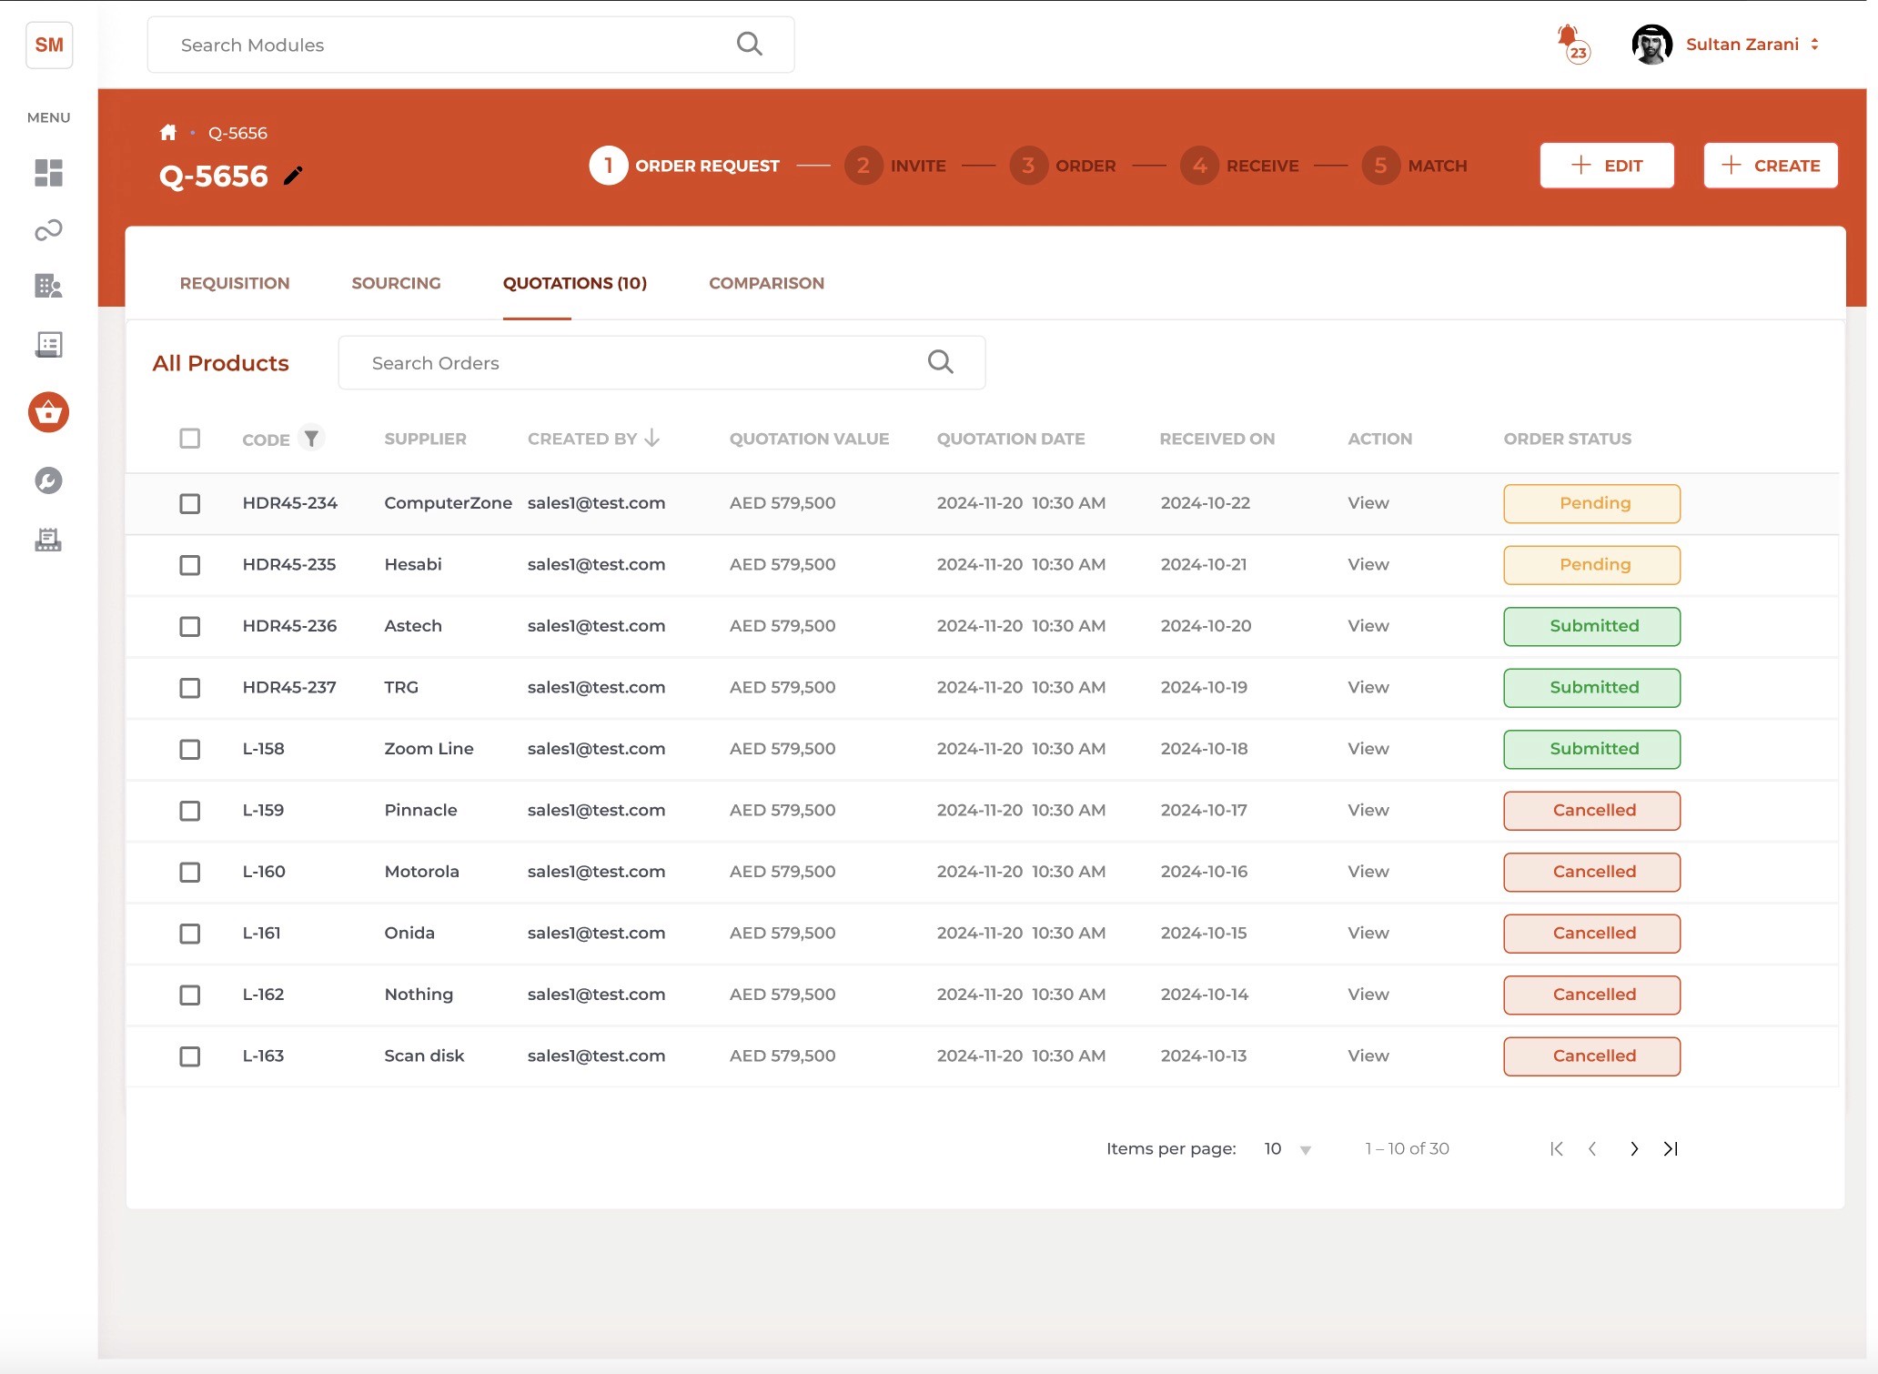Switch to the COMPARISON tab
The width and height of the screenshot is (1878, 1374).
(766, 283)
